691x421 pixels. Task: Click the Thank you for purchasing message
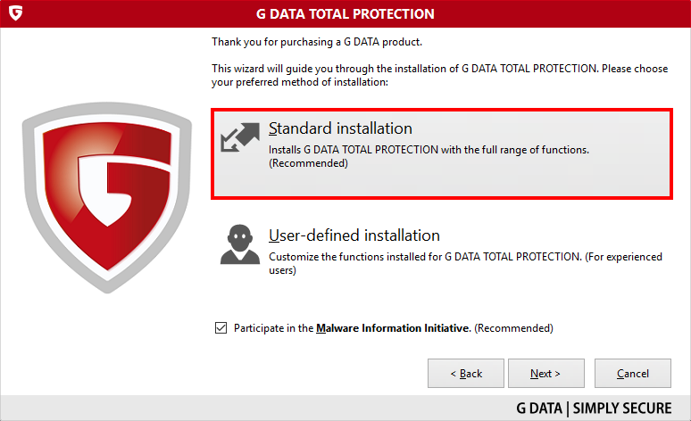317,42
